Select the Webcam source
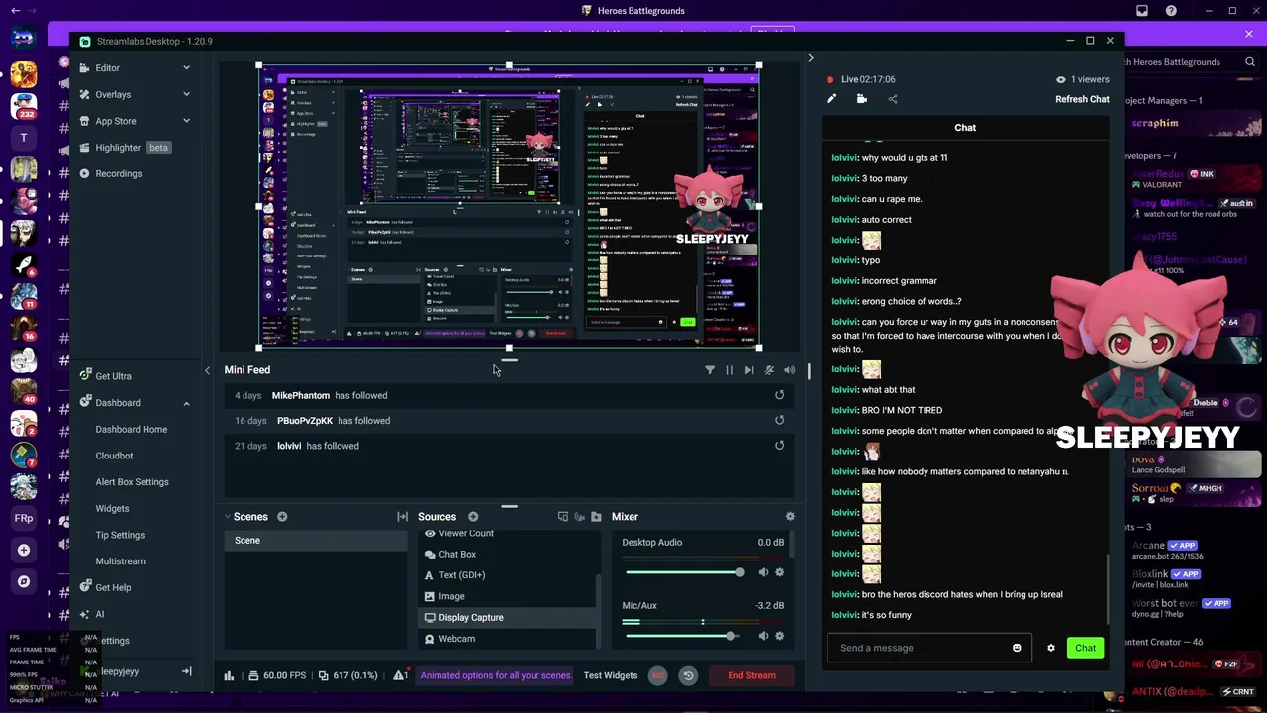 point(506,639)
